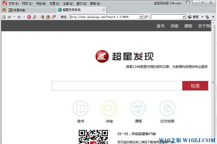This screenshot has height=144, width=217.
Task: Click the yellow tag bookmark icon
Action: (x=54, y=17)
